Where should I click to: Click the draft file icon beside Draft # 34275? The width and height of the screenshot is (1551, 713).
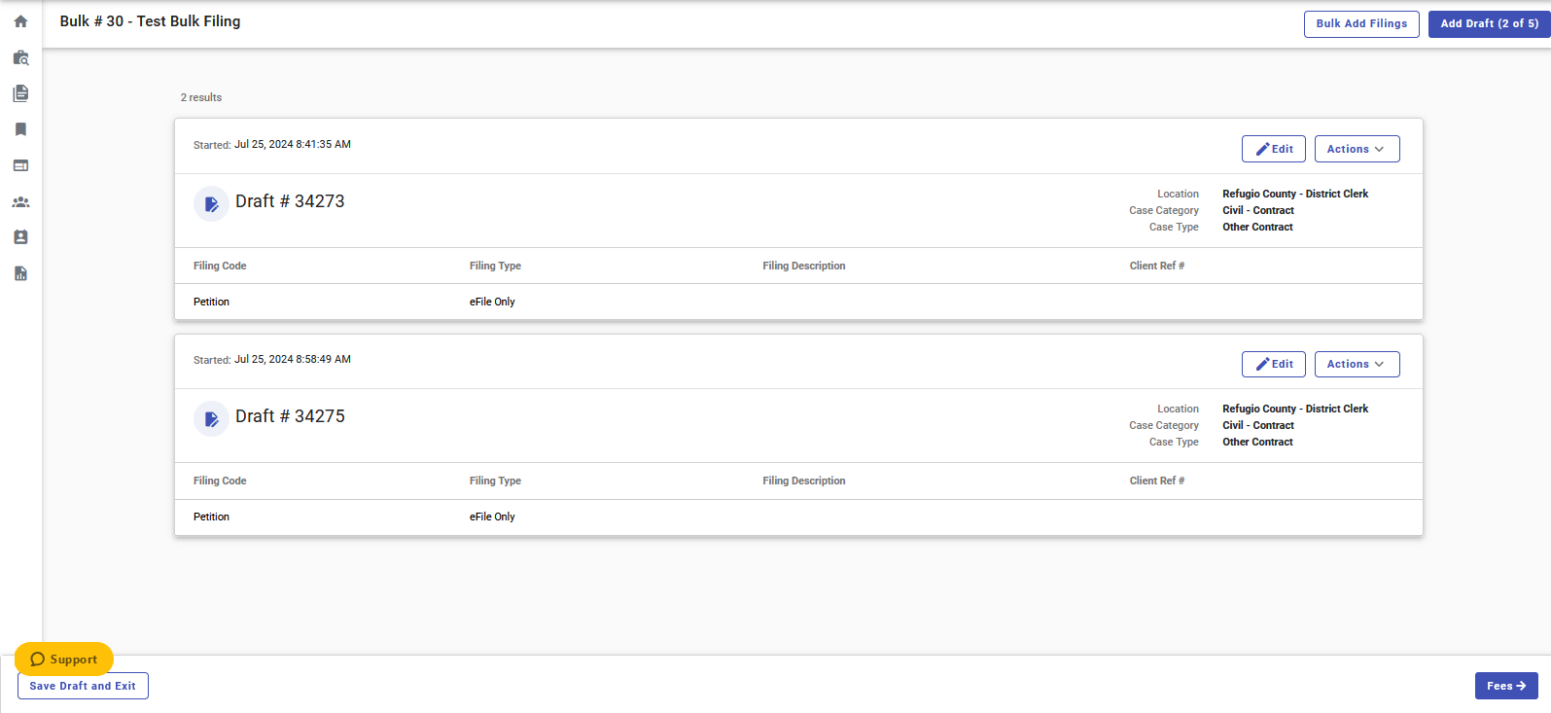pyautogui.click(x=211, y=419)
